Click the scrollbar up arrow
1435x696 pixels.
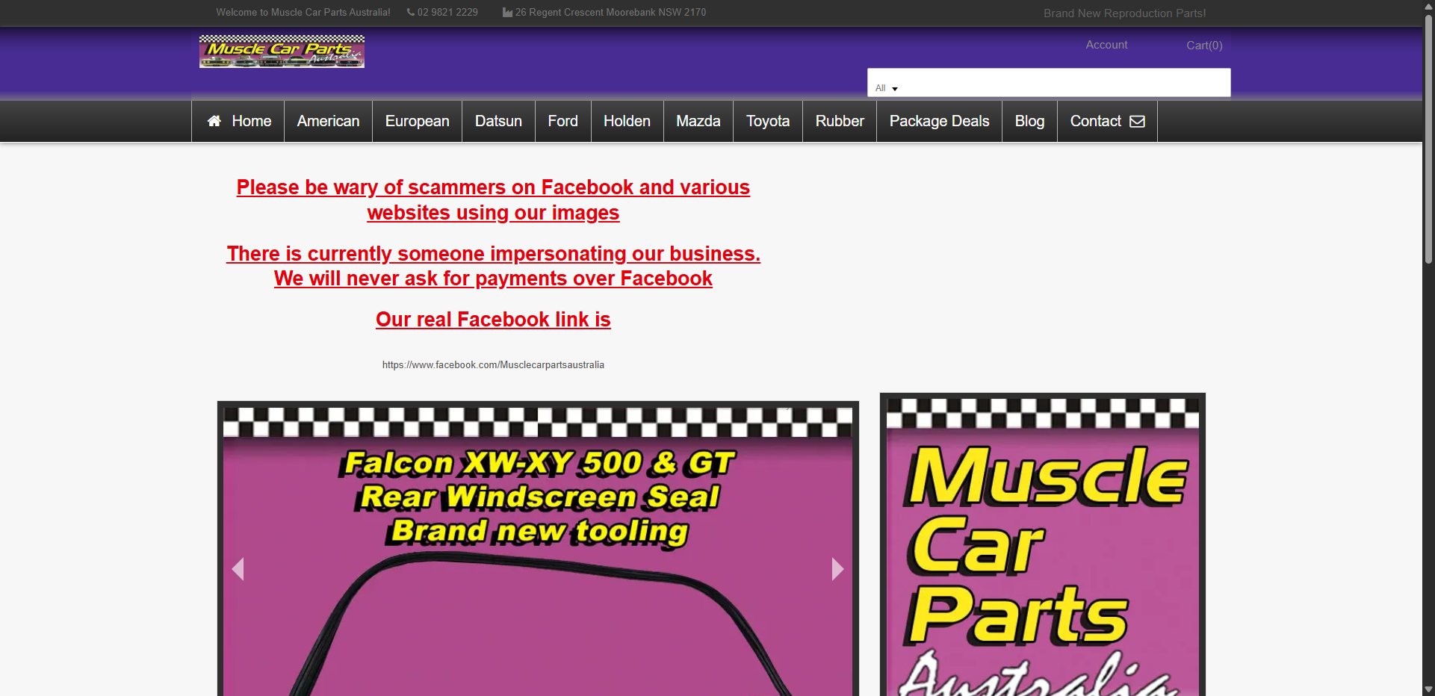click(x=1428, y=6)
